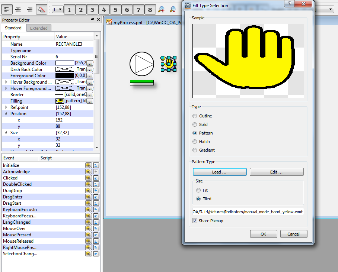Image resolution: width=338 pixels, height=272 pixels.
Task: Click the align left toolbar icon
Action: tap(7, 9)
